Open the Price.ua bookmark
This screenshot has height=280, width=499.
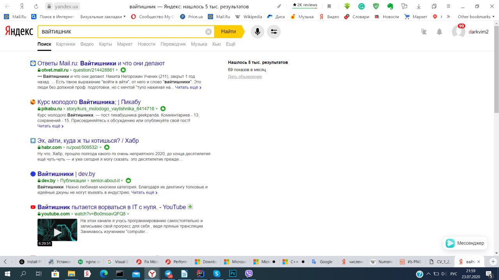(191, 17)
